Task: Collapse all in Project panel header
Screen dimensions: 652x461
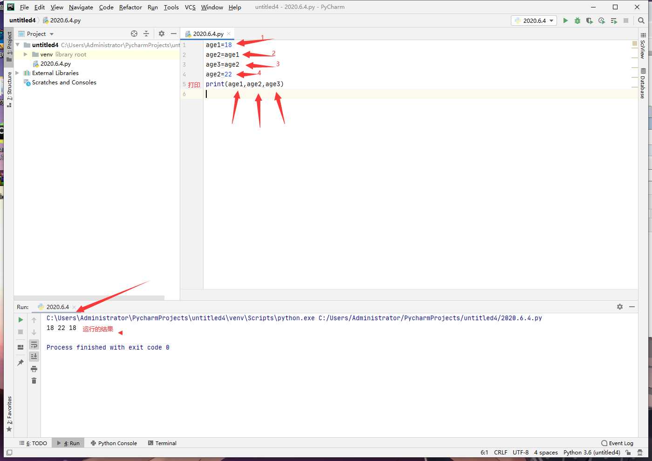Action: [x=146, y=34]
